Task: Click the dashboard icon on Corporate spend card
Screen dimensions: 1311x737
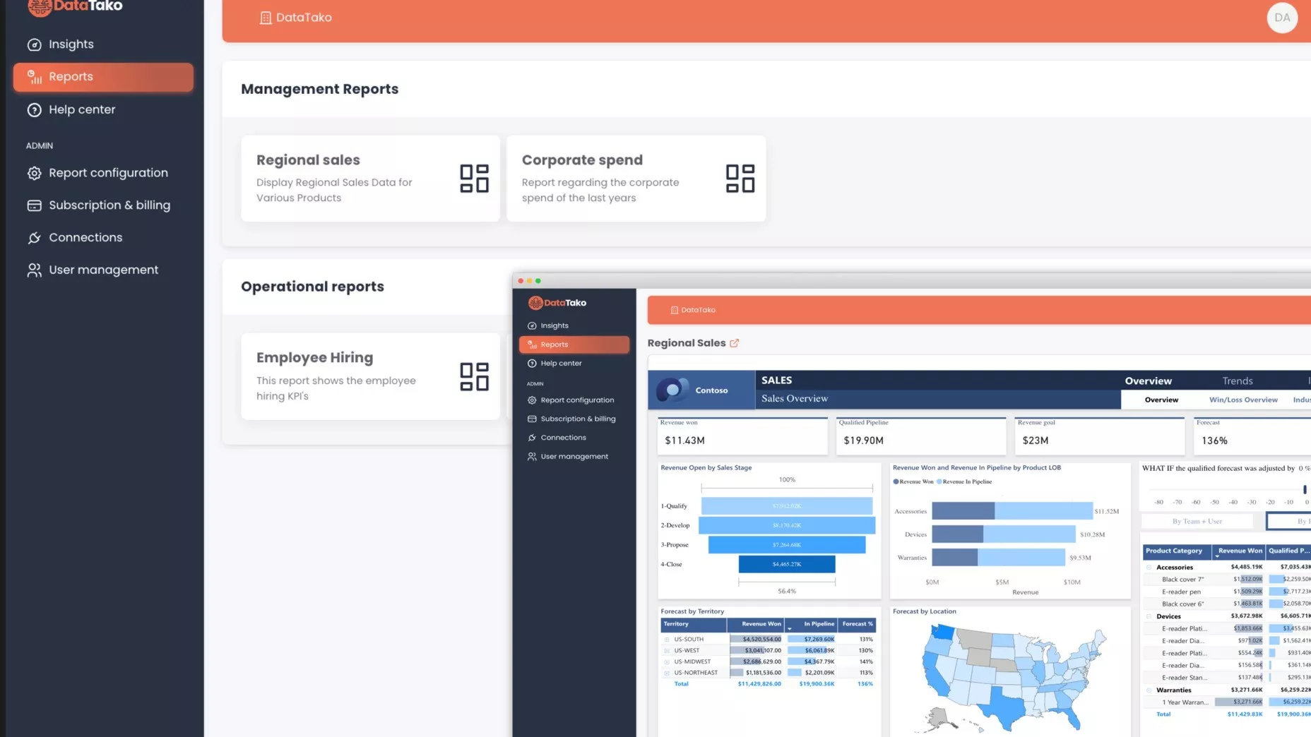Action: click(x=740, y=179)
